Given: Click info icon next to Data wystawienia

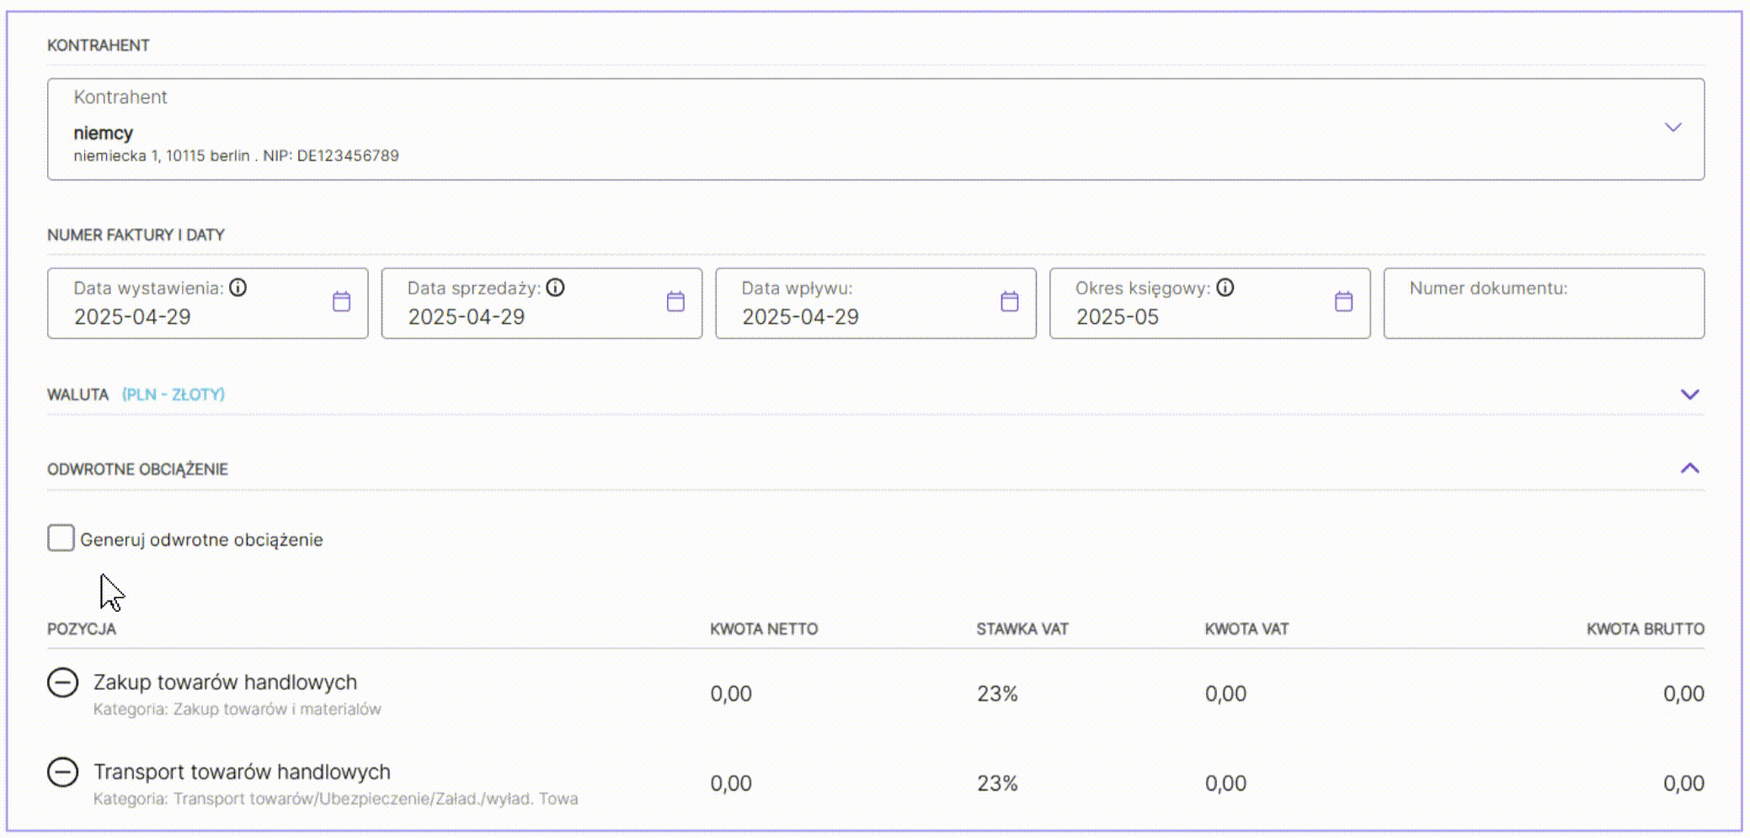Looking at the screenshot, I should pos(238,288).
